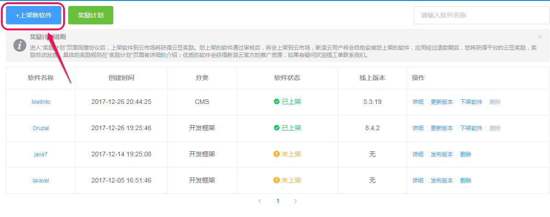Click the date 2017-12-26 19:25:46

(x=121, y=128)
